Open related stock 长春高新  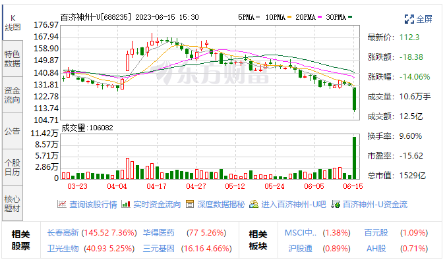(x=63, y=233)
